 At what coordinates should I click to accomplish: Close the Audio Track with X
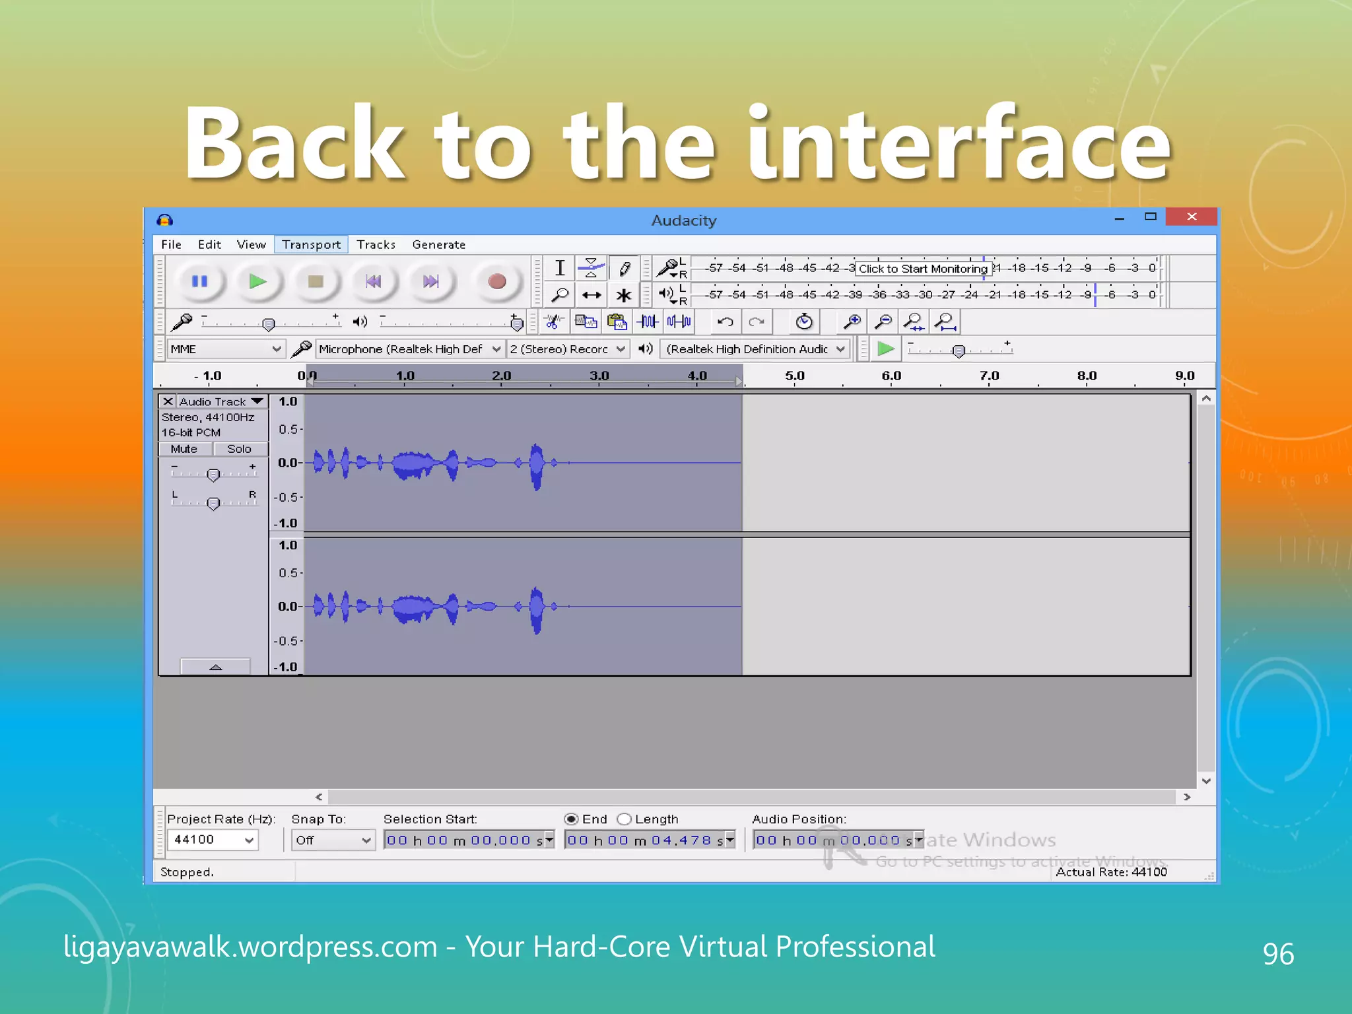[x=168, y=401]
